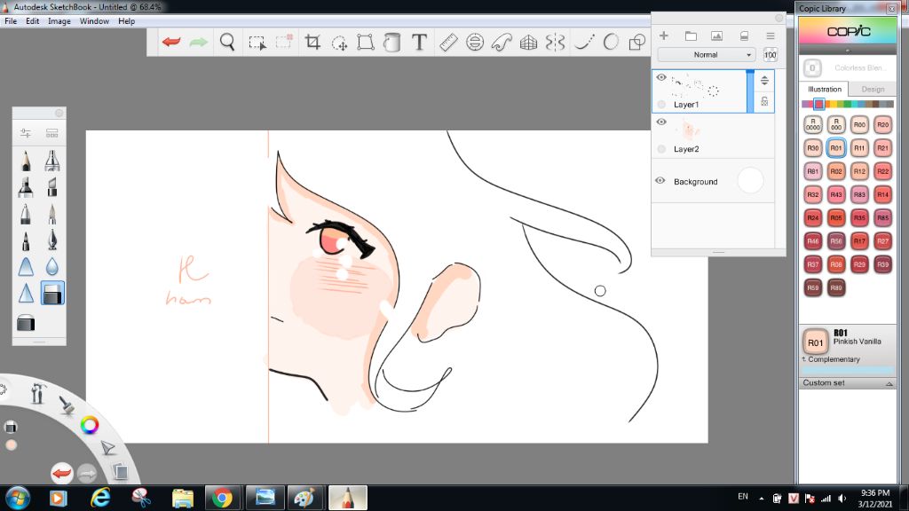The width and height of the screenshot is (909, 511).
Task: Select the Layer2 thumbnail
Action: click(690, 130)
